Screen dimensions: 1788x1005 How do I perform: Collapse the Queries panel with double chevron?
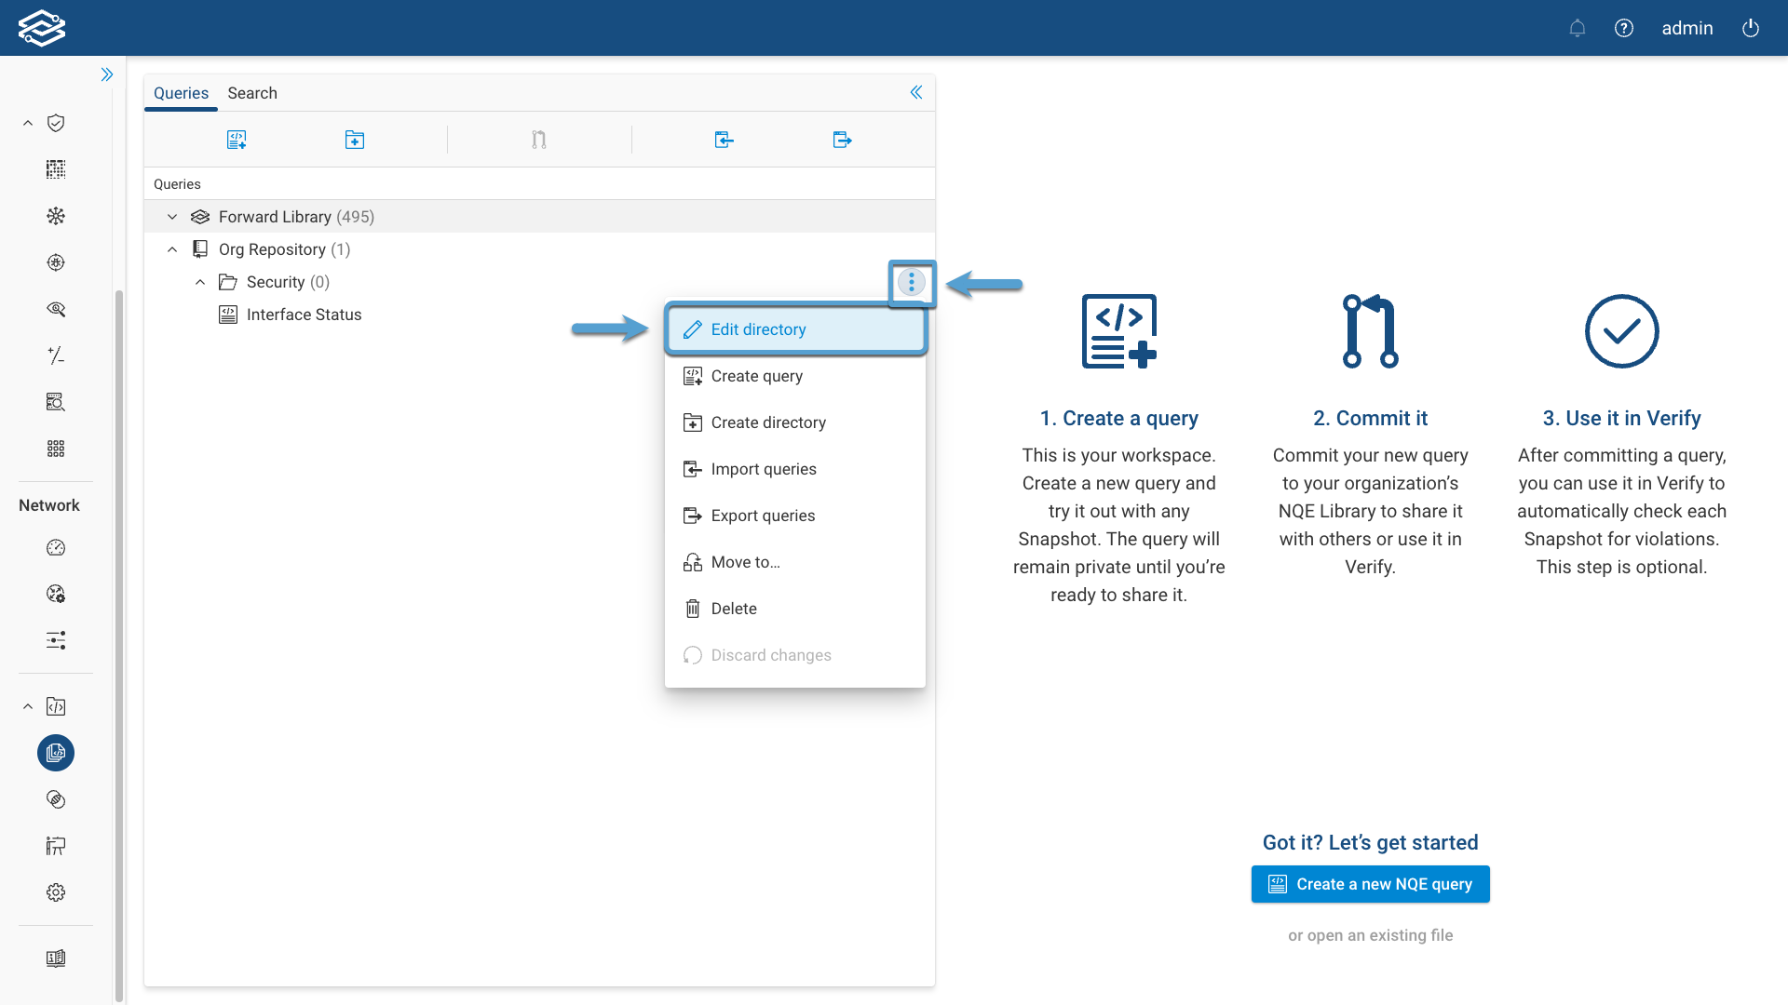tap(916, 92)
